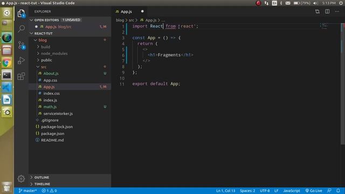Open Visual Studio Code dock icon
The width and height of the screenshot is (345, 194).
(x=7, y=87)
